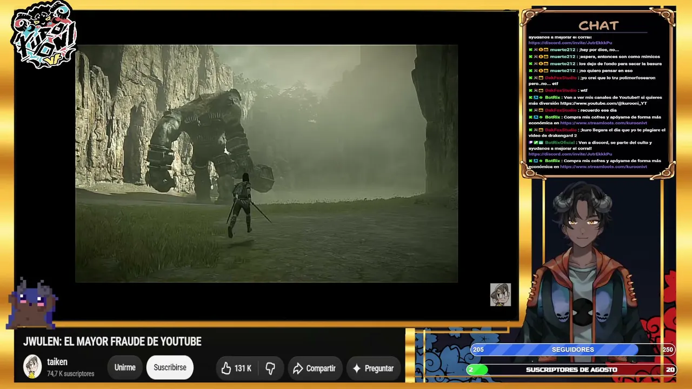Subscribe using the Suscribirse button

pos(170,367)
